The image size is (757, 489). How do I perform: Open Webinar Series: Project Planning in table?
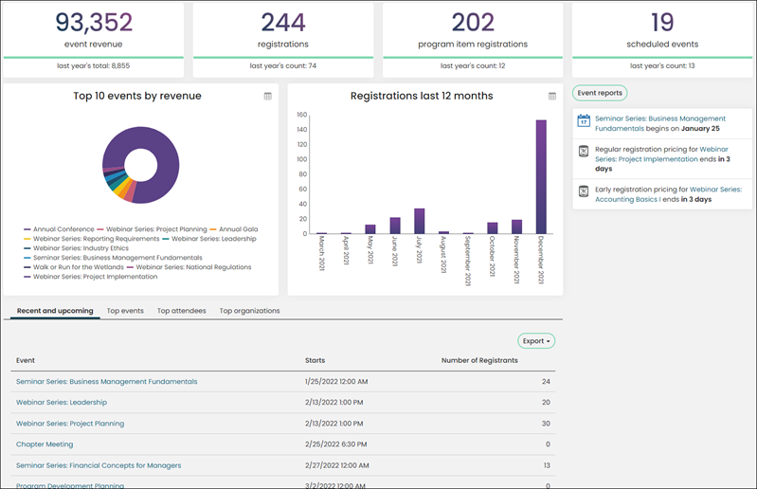click(70, 424)
